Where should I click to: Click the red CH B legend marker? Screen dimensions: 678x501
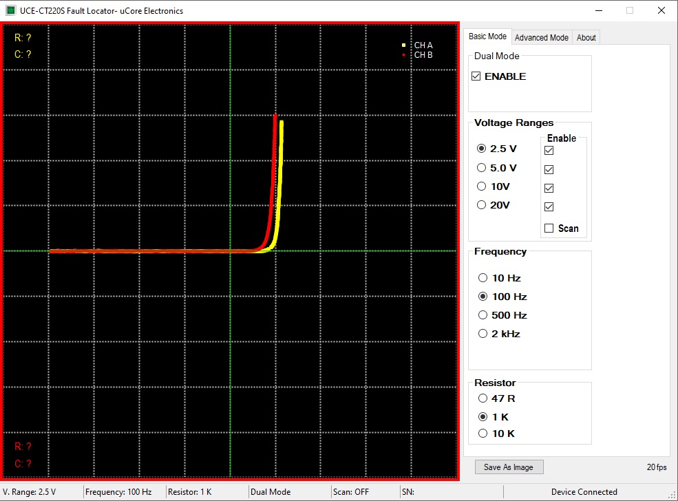pyautogui.click(x=404, y=54)
